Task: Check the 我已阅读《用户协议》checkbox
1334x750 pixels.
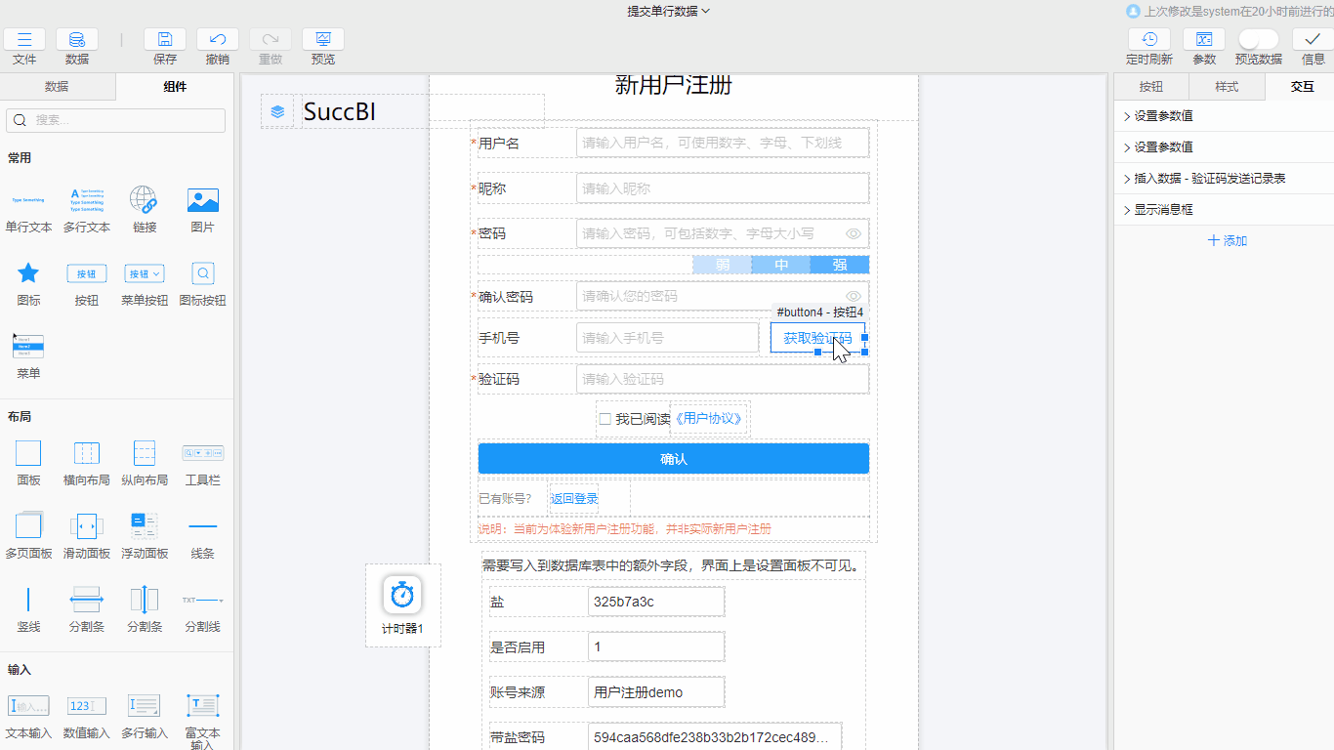Action: [x=605, y=418]
